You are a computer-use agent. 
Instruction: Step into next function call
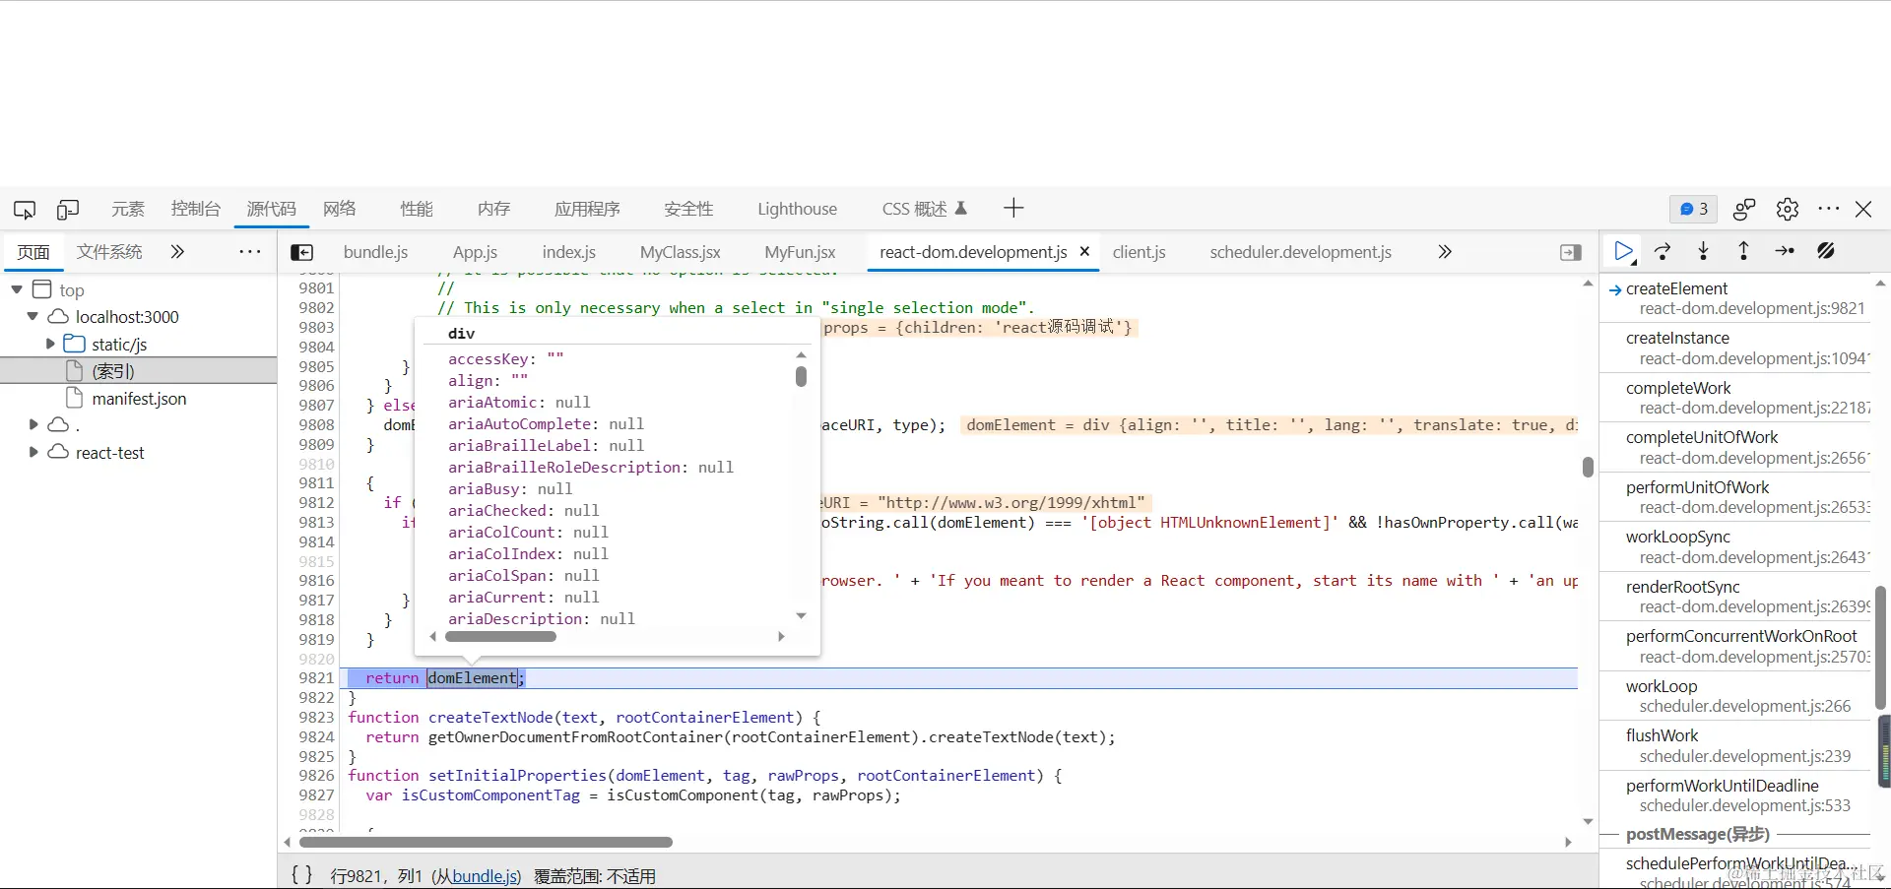pyautogui.click(x=1703, y=251)
